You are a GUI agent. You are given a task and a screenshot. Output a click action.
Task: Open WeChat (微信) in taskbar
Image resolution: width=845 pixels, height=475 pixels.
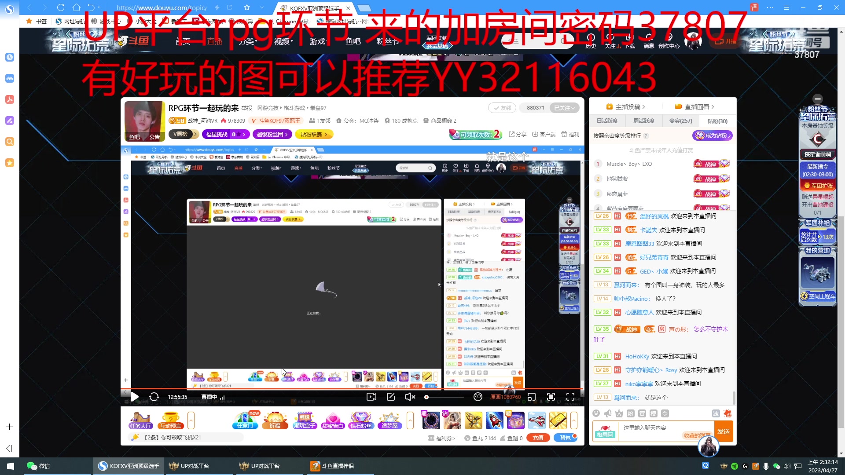click(39, 466)
